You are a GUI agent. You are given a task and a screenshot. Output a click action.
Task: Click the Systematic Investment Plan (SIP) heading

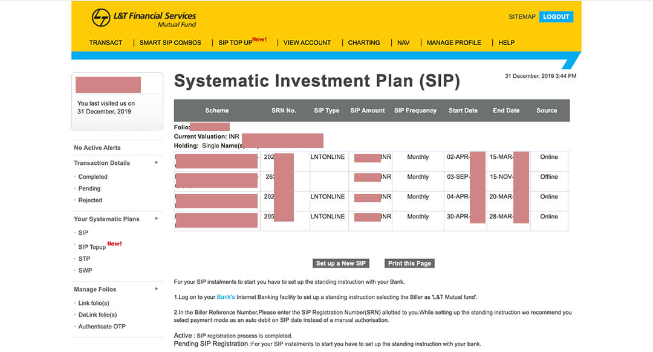click(317, 81)
